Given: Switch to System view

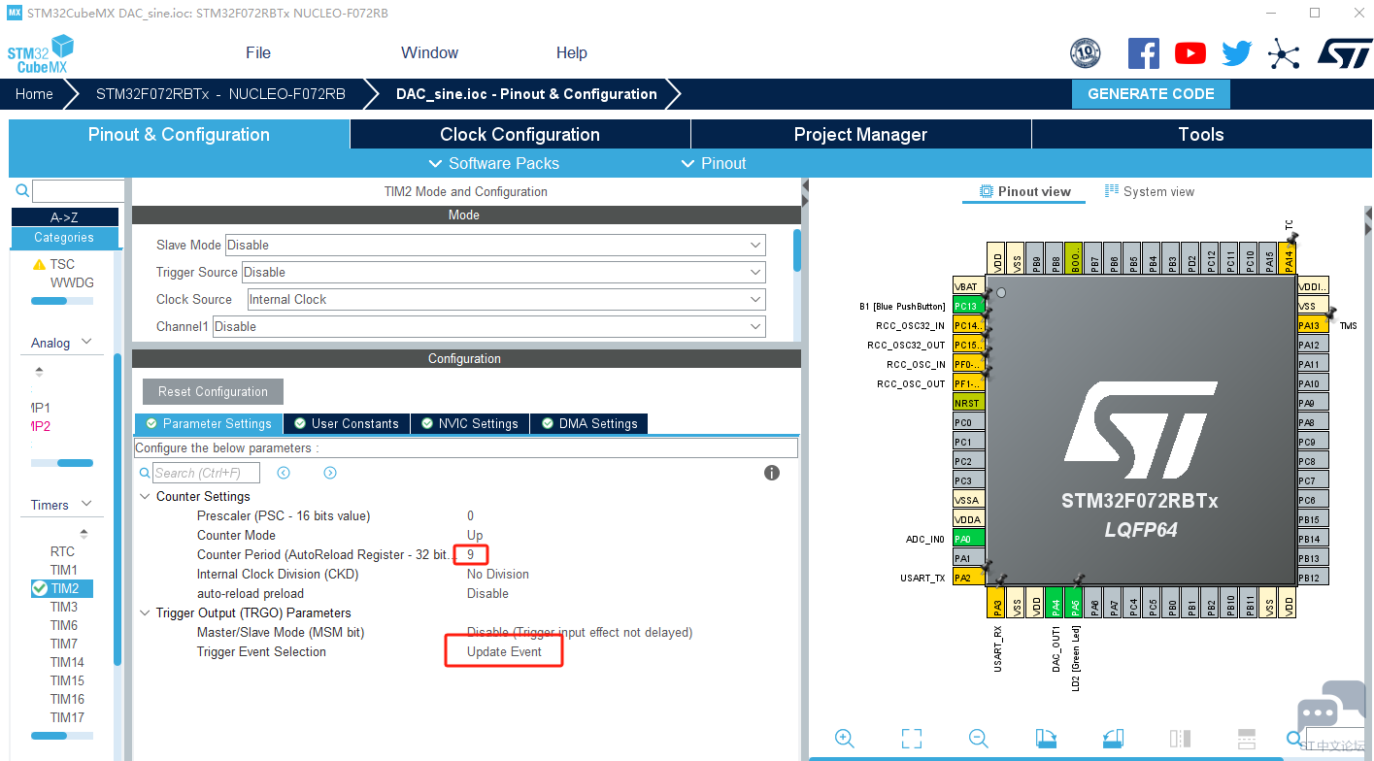Looking at the screenshot, I should [x=1150, y=191].
